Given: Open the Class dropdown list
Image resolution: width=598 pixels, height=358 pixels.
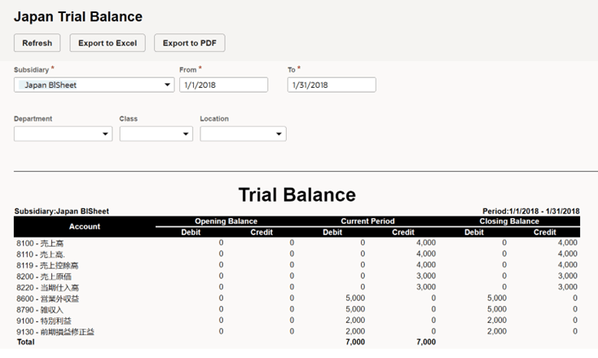Looking at the screenshot, I should click(155, 134).
